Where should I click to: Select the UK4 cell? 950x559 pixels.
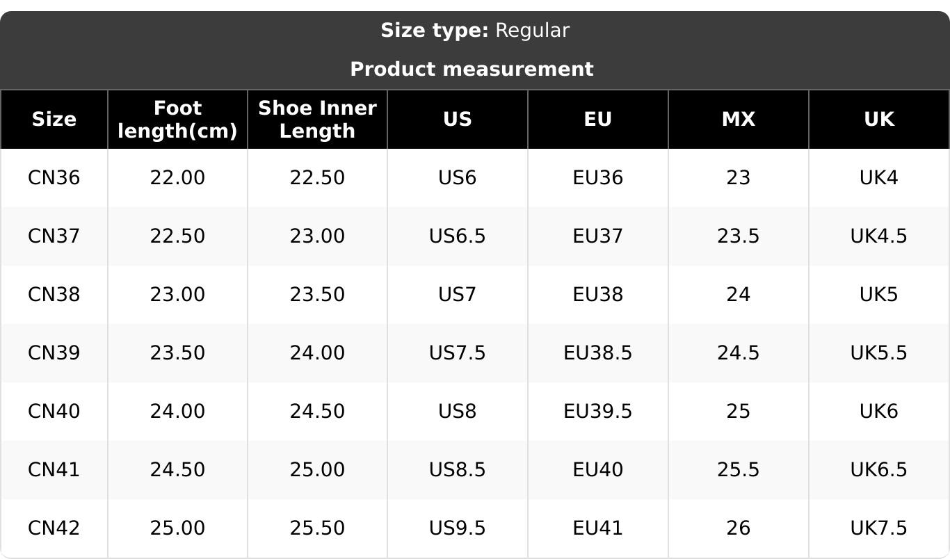click(879, 178)
